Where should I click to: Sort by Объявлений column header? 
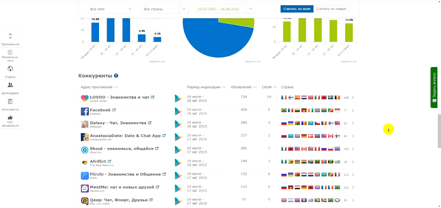[243, 87]
